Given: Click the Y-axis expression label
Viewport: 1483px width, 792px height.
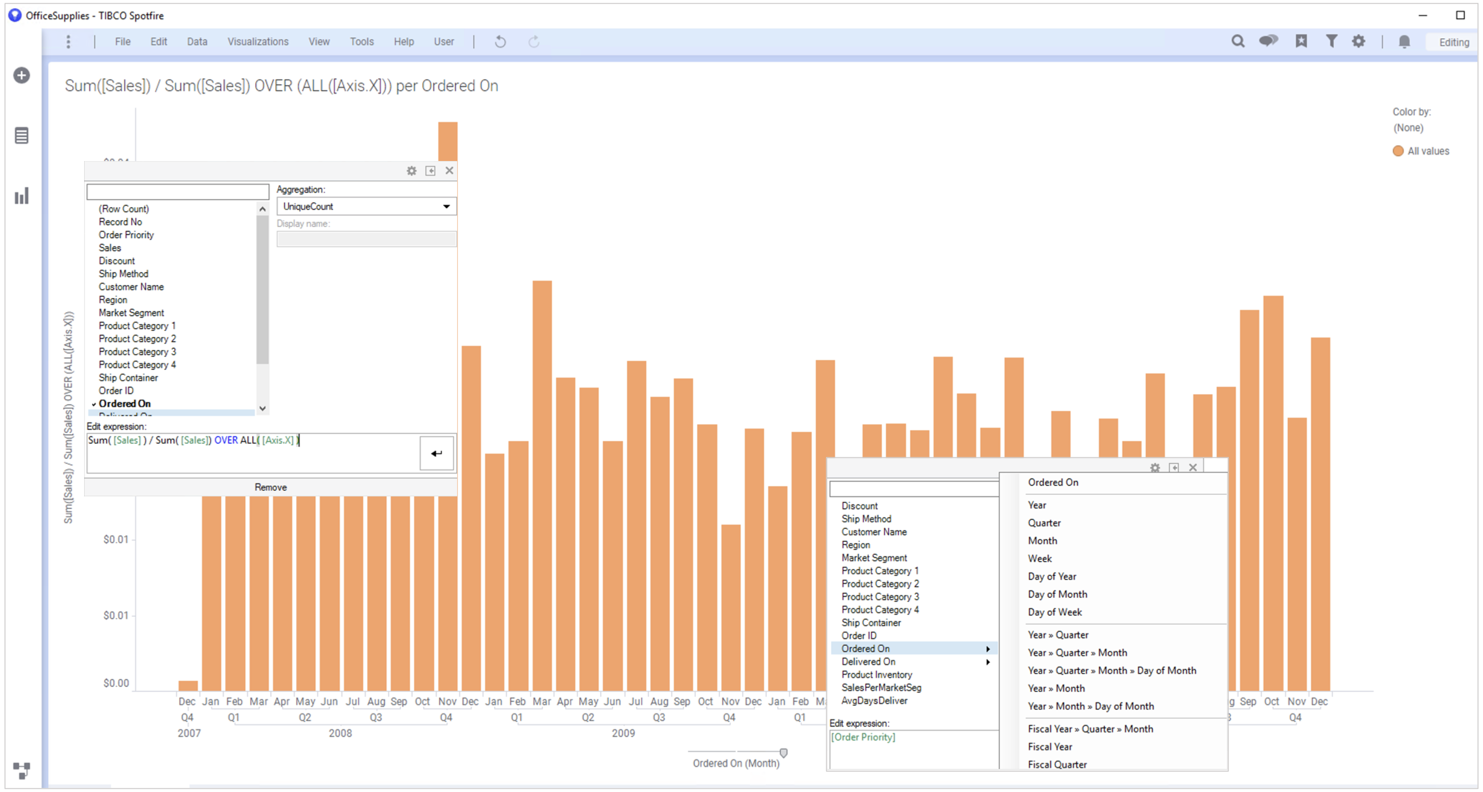Looking at the screenshot, I should point(68,418).
